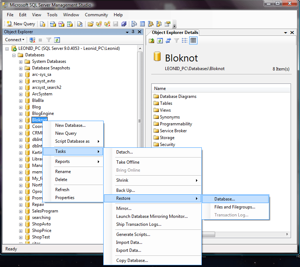Click the Template Explorer toolbar icon
Viewport: 300px width, 267px height.
159,24
